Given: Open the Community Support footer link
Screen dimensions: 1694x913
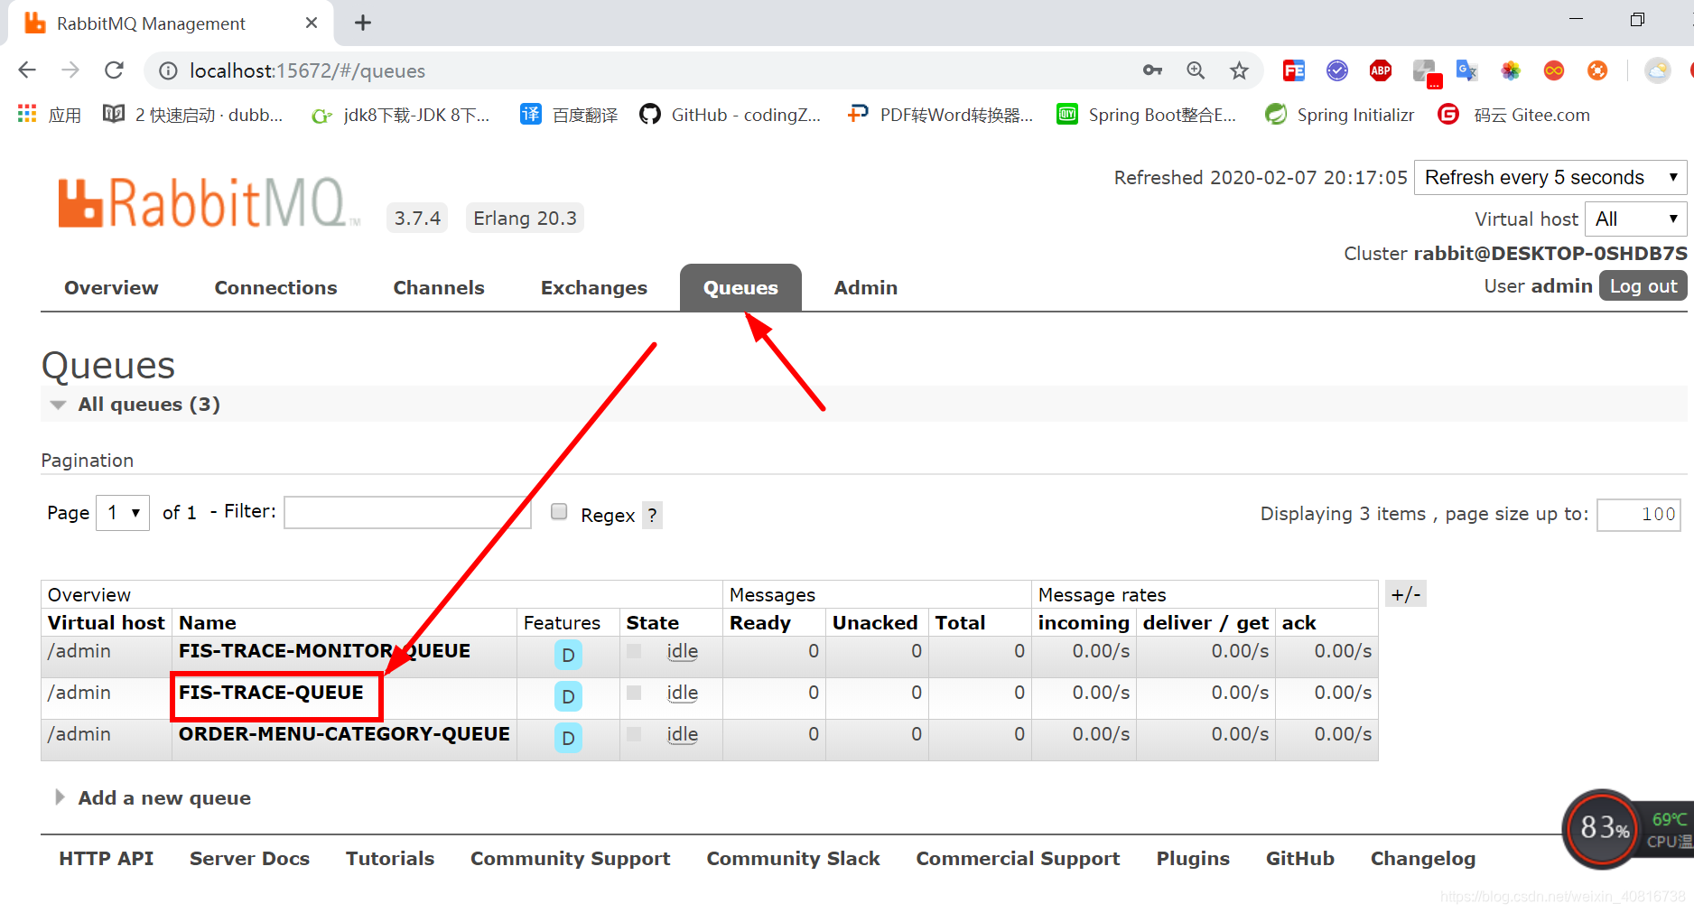Looking at the screenshot, I should 570,859.
